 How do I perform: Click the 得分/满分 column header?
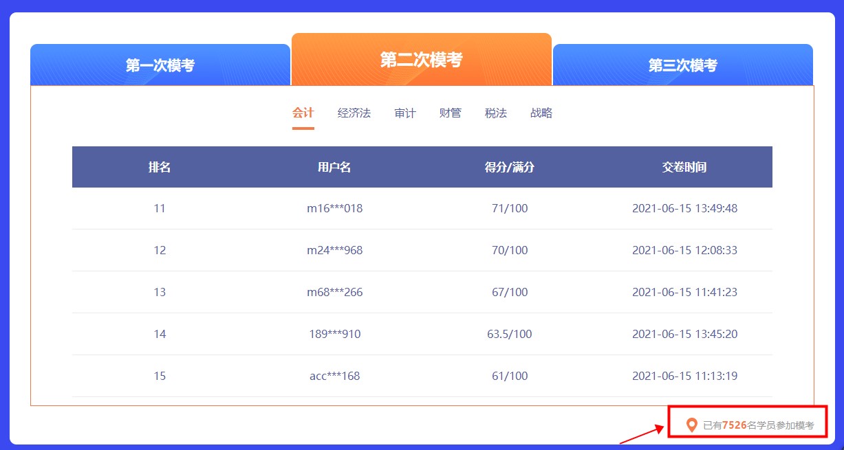(510, 167)
